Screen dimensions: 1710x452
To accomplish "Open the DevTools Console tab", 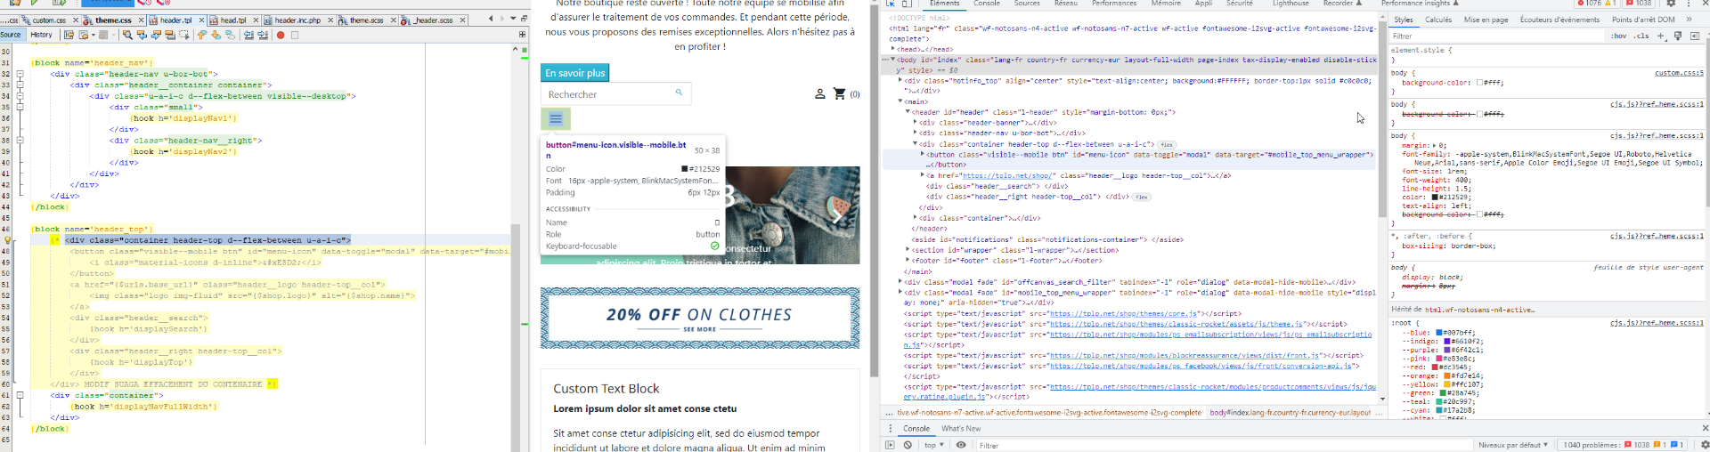I will tap(987, 4).
